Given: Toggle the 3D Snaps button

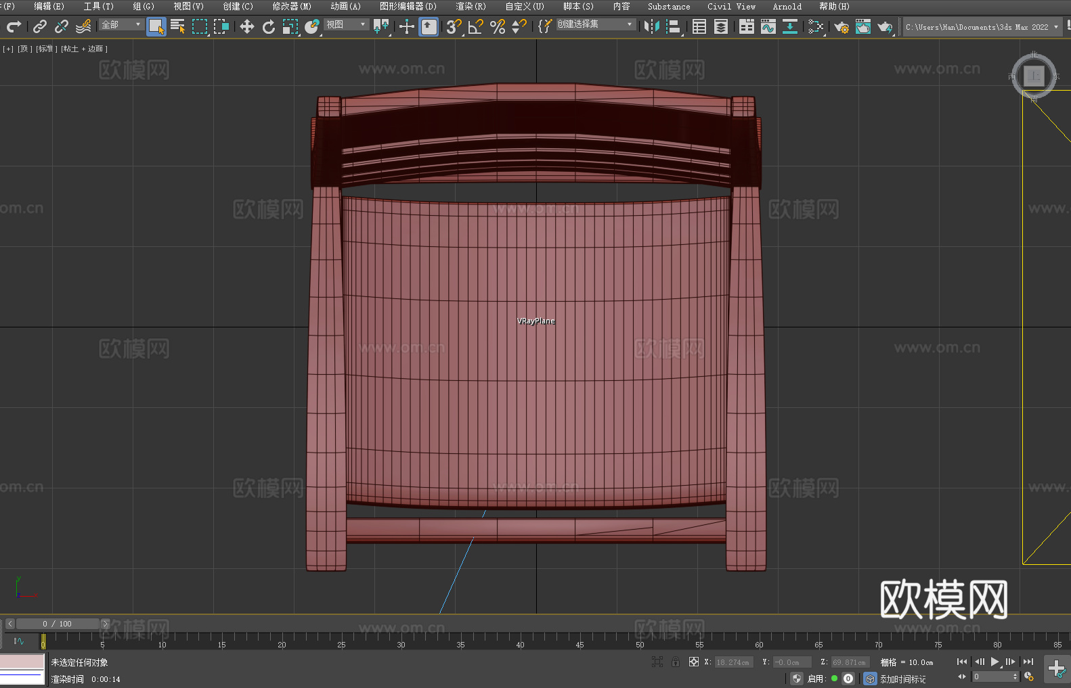Looking at the screenshot, I should [x=454, y=26].
